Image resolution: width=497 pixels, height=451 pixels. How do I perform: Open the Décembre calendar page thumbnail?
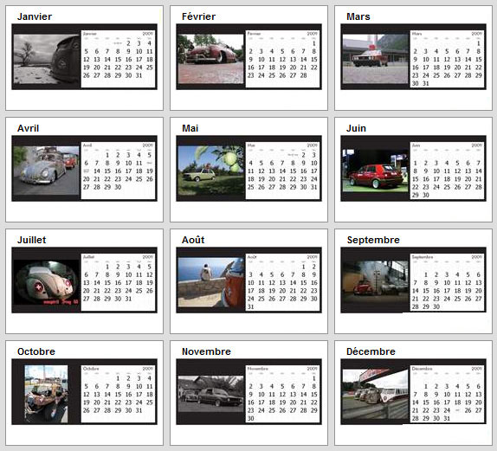point(413,392)
